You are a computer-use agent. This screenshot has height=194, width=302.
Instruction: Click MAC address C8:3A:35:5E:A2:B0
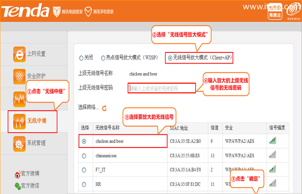[x=185, y=141]
